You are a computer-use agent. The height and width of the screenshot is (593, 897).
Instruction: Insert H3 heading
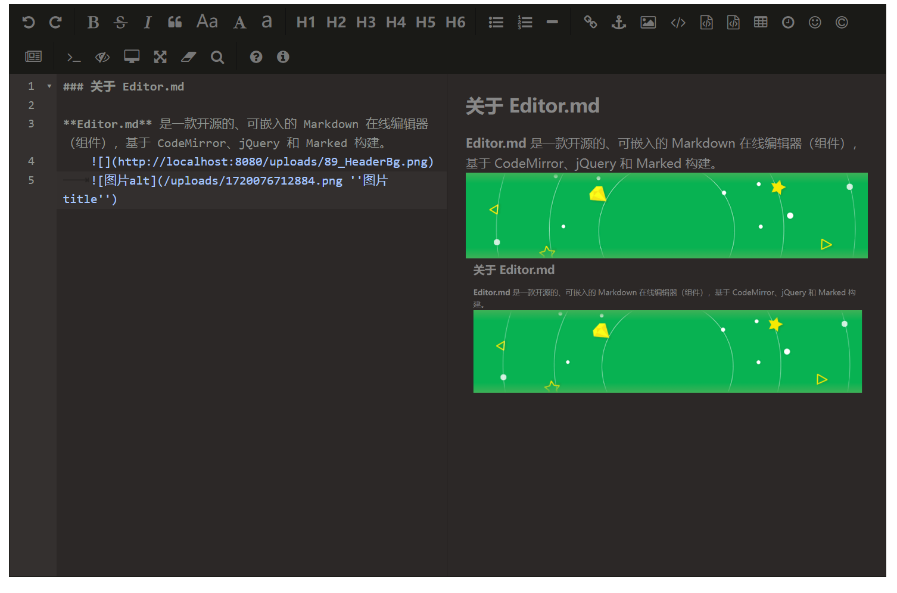coord(366,23)
